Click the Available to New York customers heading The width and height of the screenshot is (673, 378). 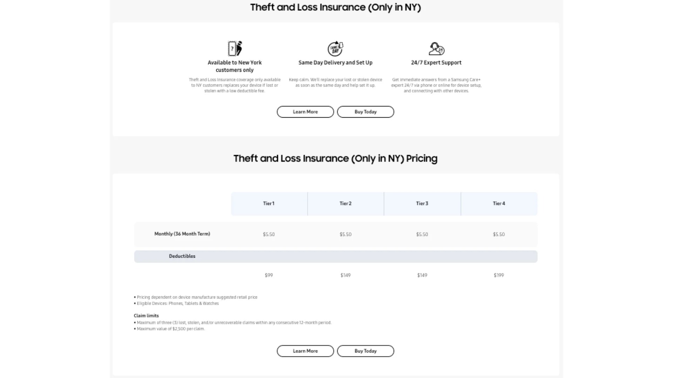click(234, 66)
